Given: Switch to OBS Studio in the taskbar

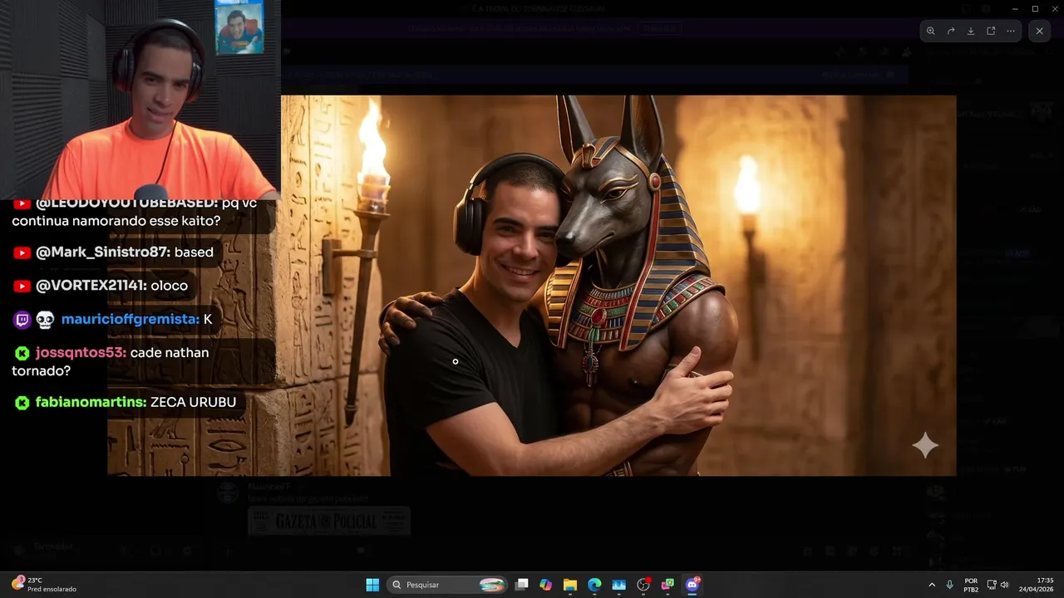Looking at the screenshot, I should [x=643, y=585].
